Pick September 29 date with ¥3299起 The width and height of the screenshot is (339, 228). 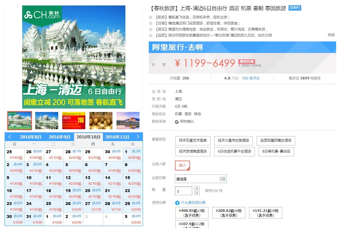tap(93, 155)
